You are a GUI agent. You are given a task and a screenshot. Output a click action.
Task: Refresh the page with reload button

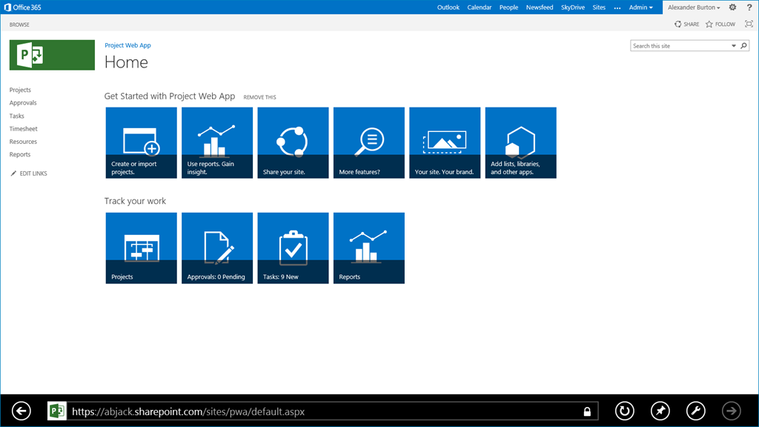624,411
